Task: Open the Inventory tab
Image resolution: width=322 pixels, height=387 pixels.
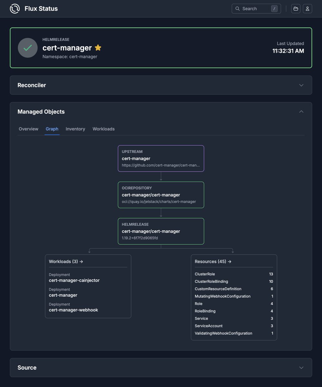Action: coord(75,129)
